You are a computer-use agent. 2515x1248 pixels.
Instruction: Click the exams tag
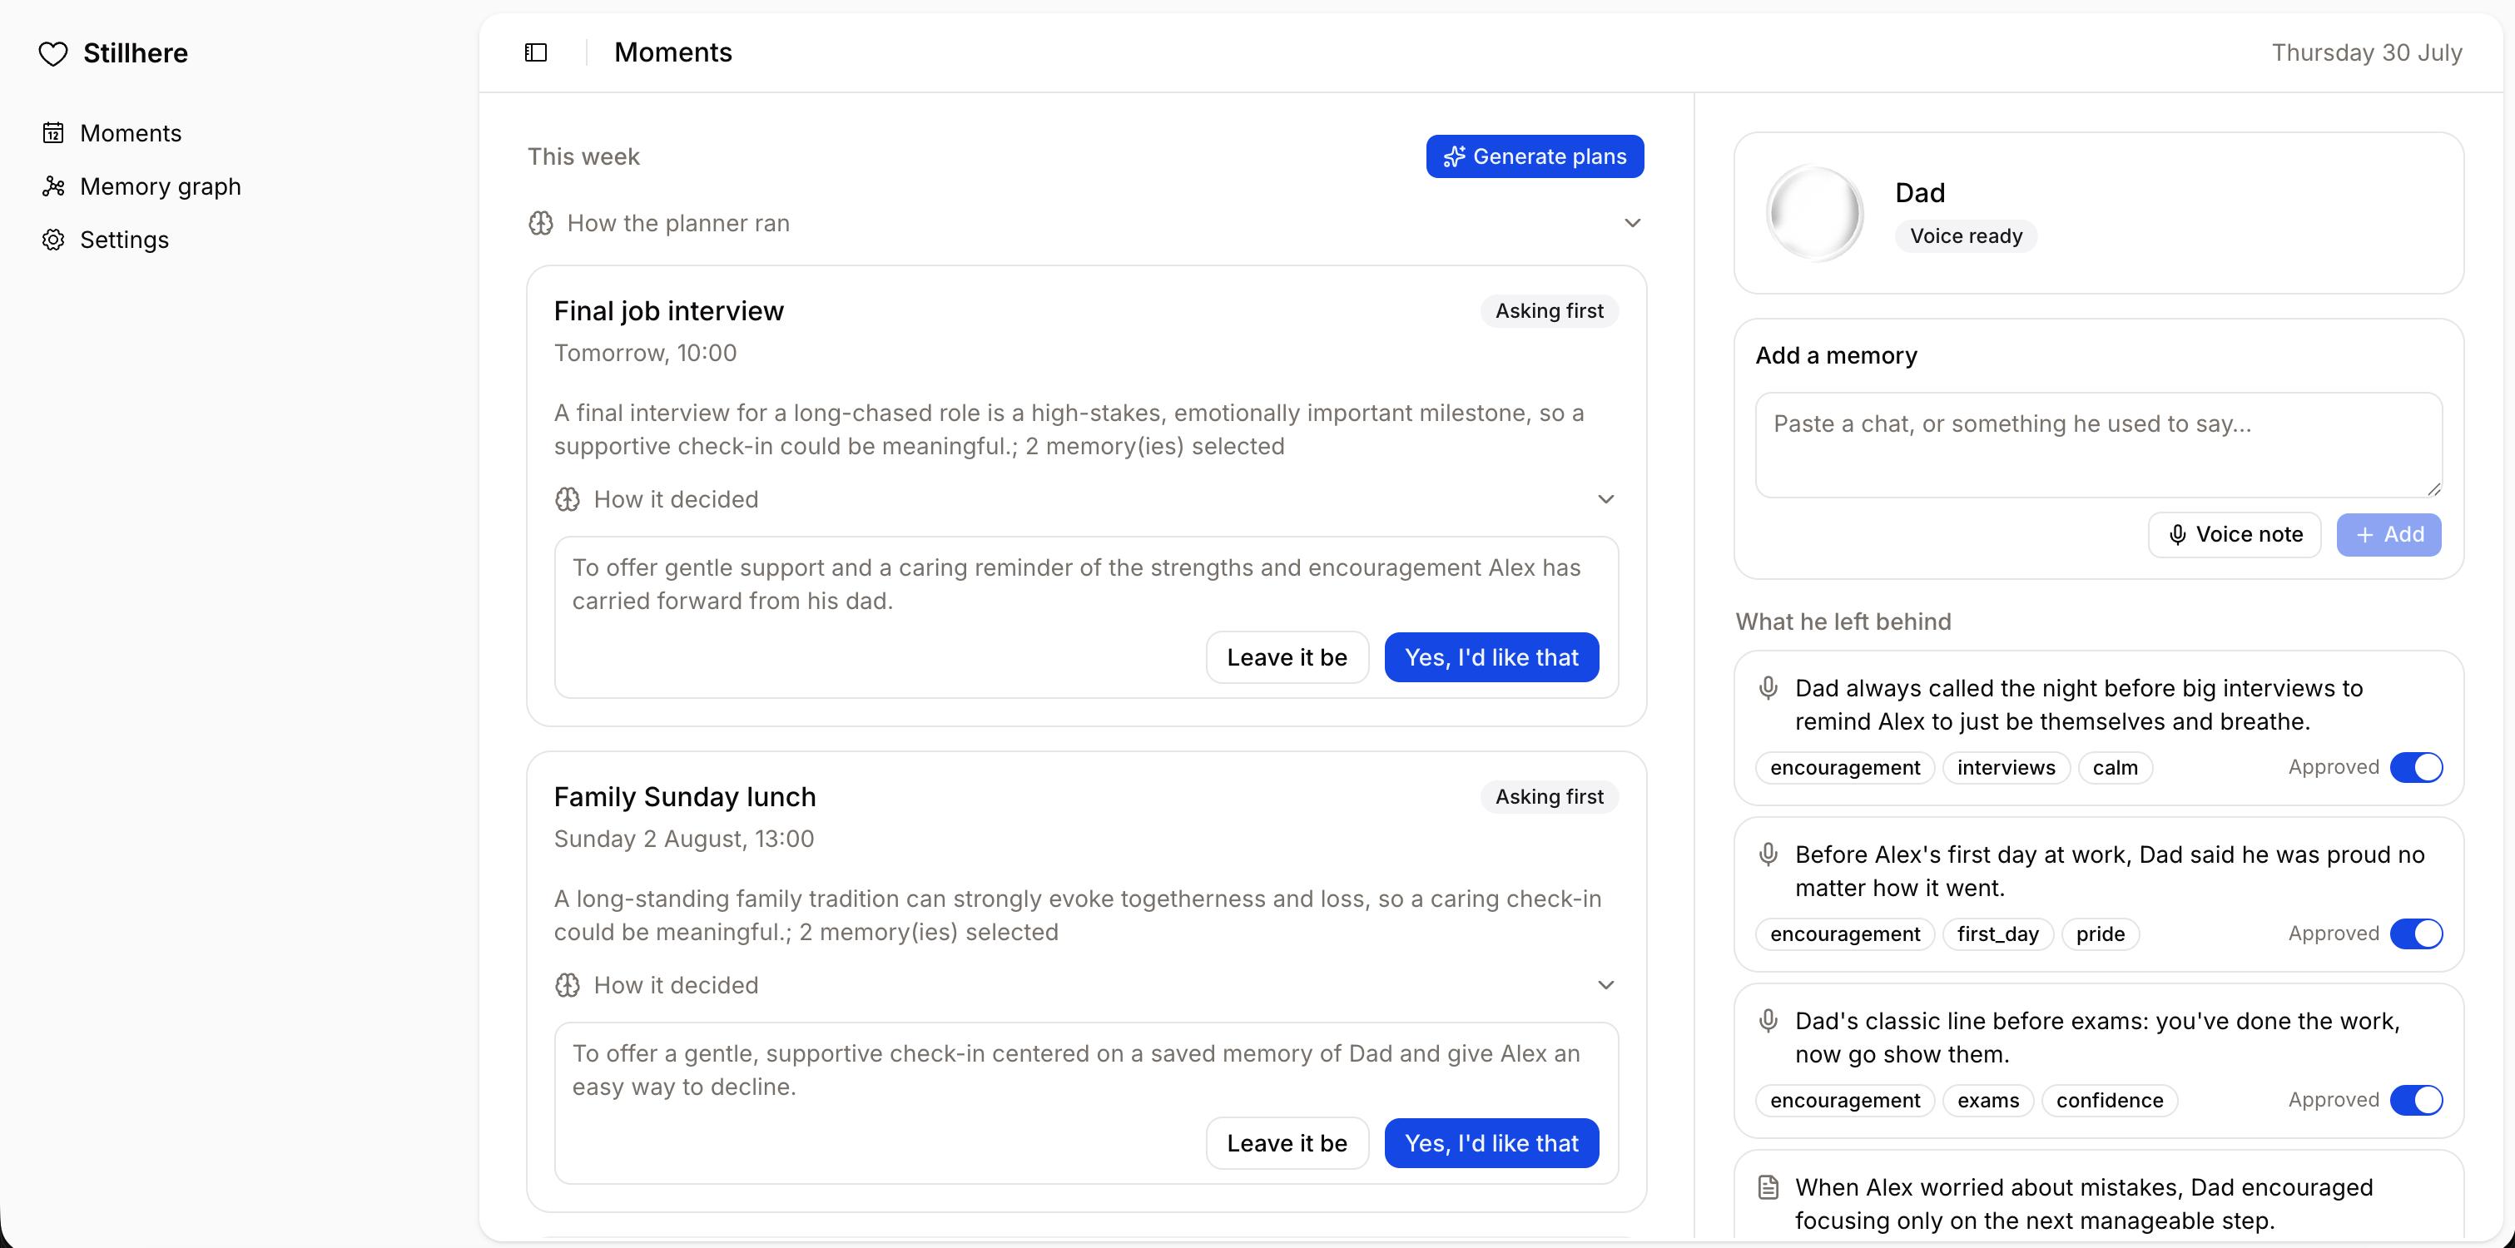(1988, 1101)
